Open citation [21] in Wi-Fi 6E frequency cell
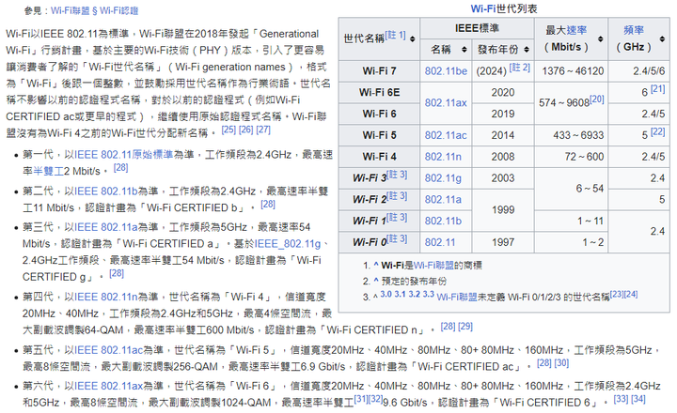This screenshot has width=677, height=413. coord(657,89)
